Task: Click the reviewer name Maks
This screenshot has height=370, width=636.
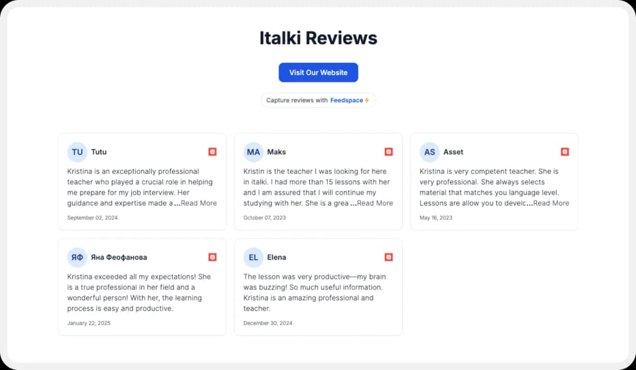Action: pyautogui.click(x=277, y=152)
